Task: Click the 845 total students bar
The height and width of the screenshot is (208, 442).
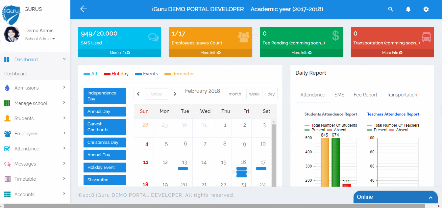Action: click(325, 162)
